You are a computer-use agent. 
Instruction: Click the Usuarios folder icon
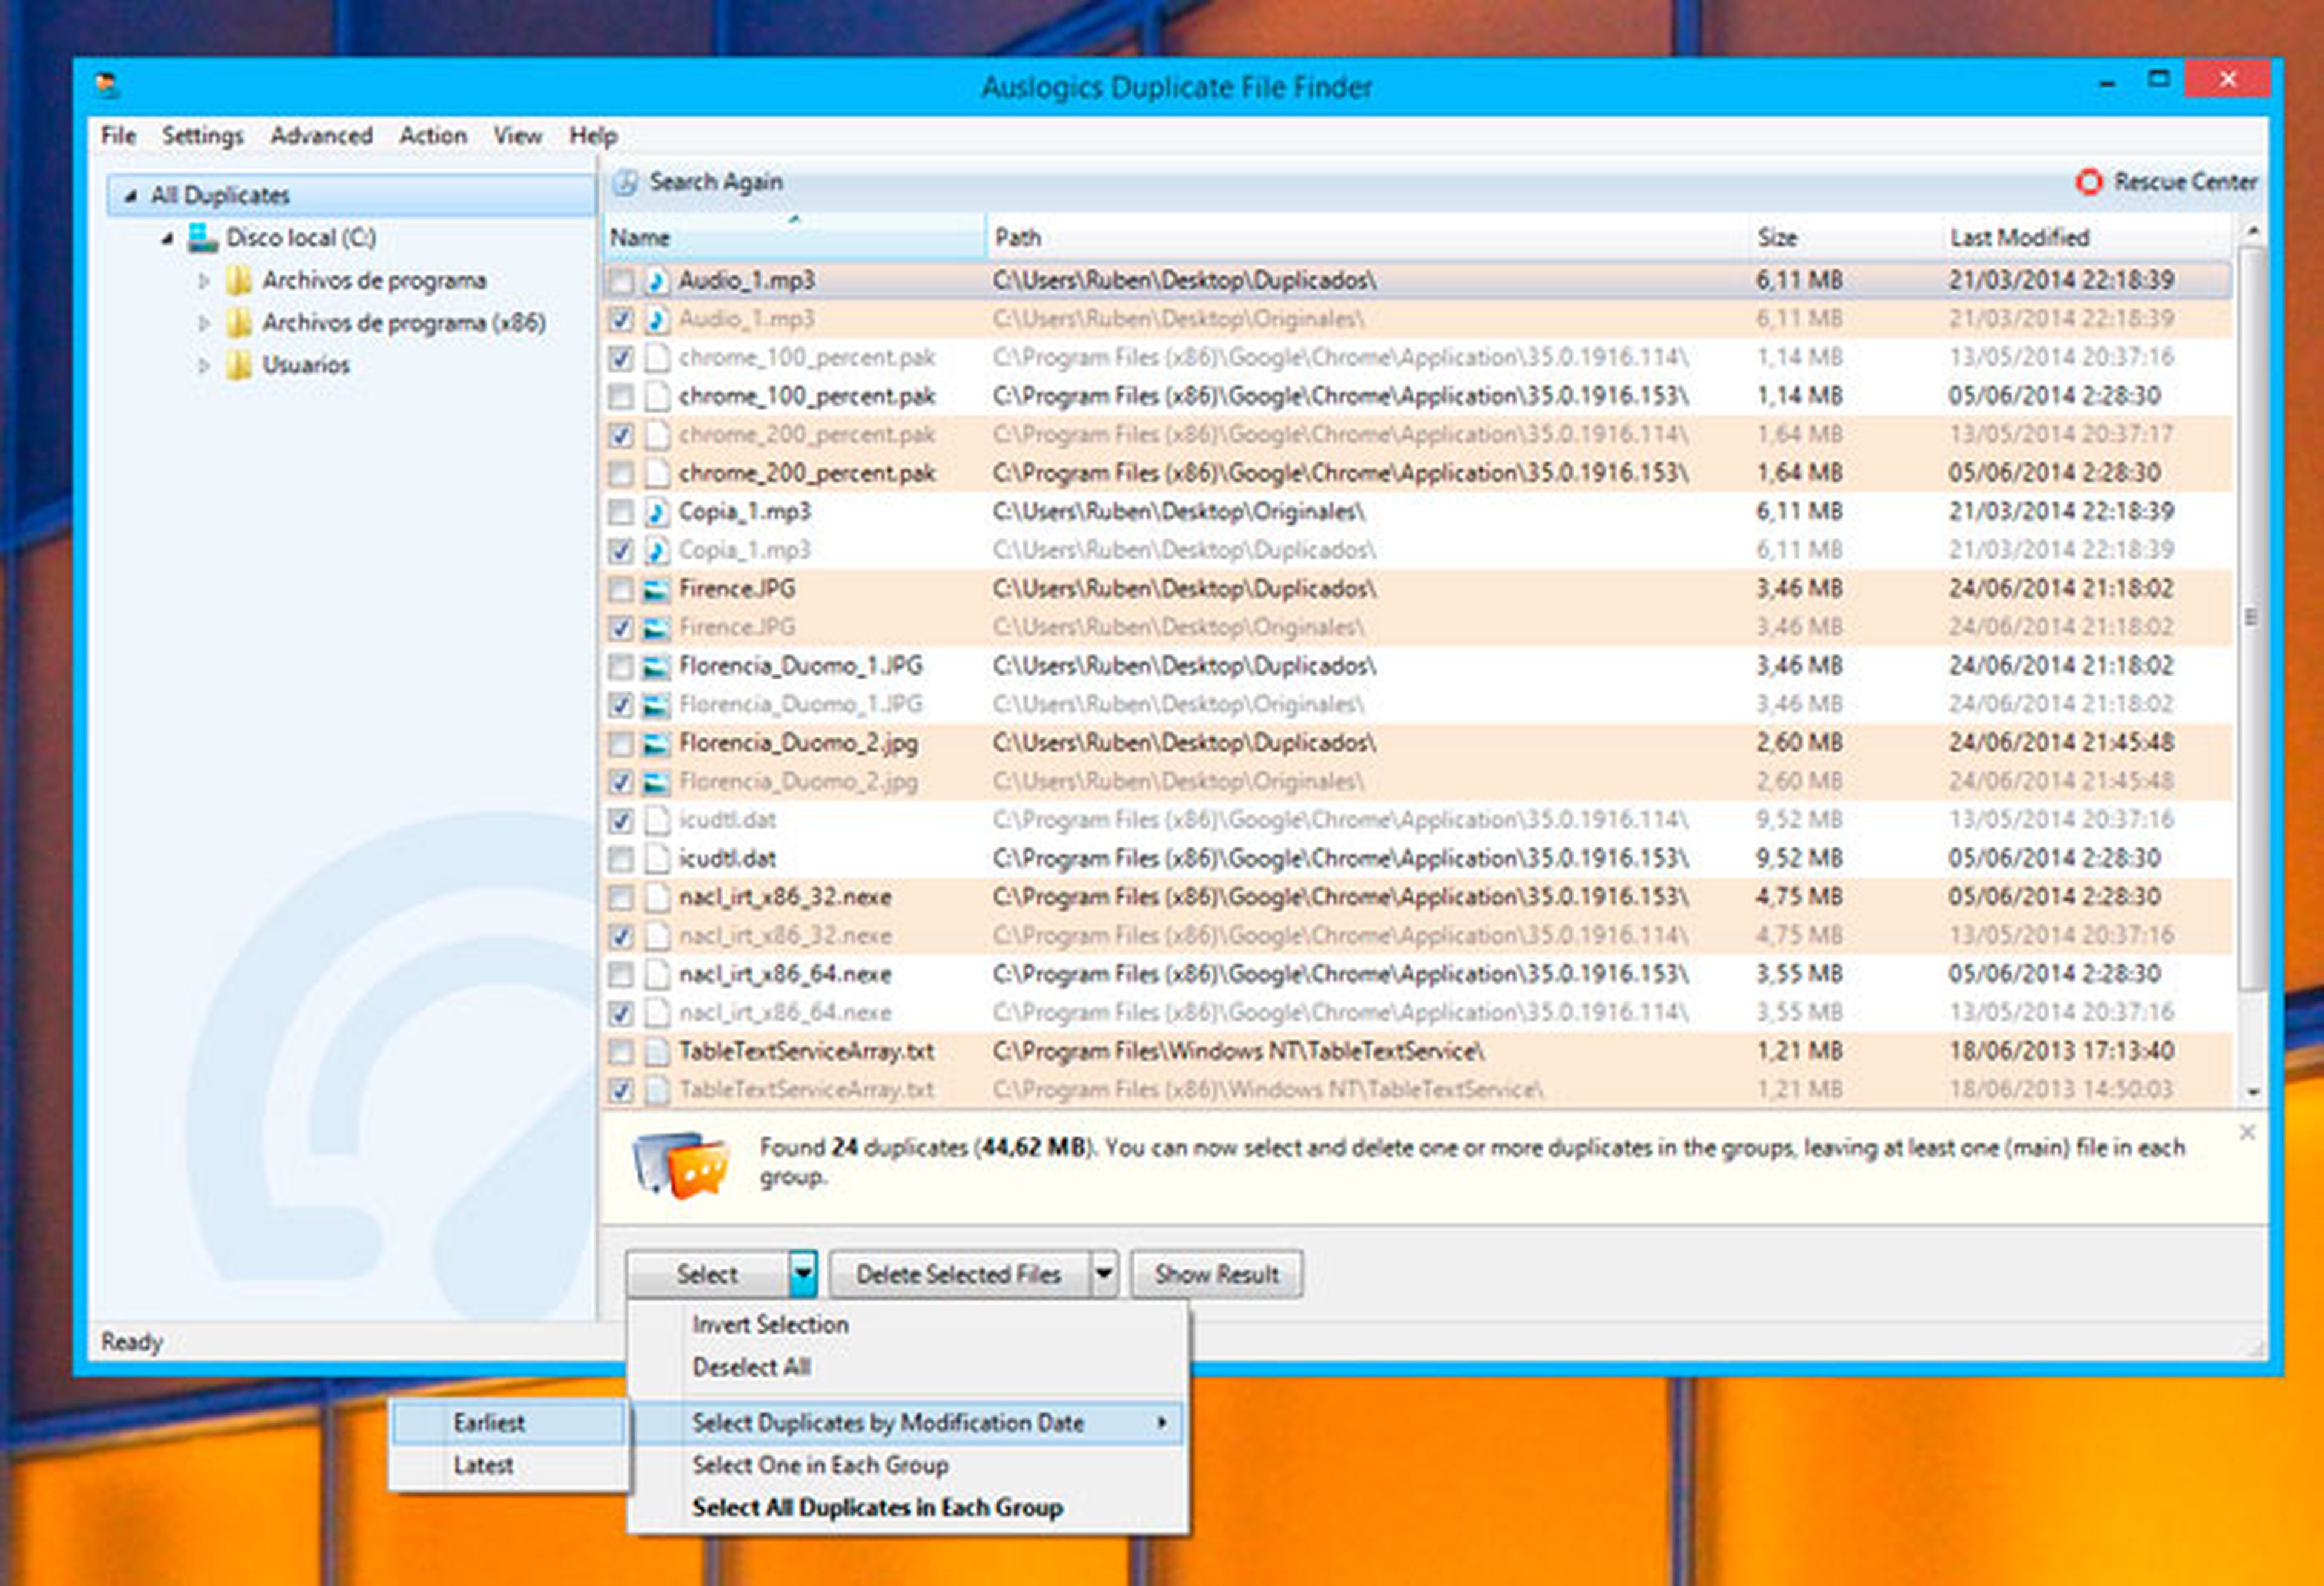(x=239, y=365)
